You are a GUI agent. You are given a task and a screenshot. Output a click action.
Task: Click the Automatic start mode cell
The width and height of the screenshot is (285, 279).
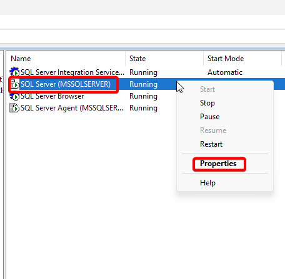coord(225,72)
